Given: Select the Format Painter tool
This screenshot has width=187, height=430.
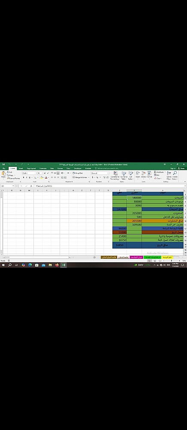Looking at the screenshot, I should click(x=14, y=178).
